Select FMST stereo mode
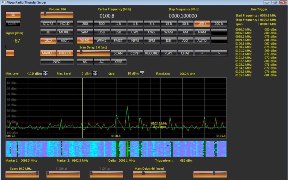Viewport: 288px width, 180px height. (119, 40)
